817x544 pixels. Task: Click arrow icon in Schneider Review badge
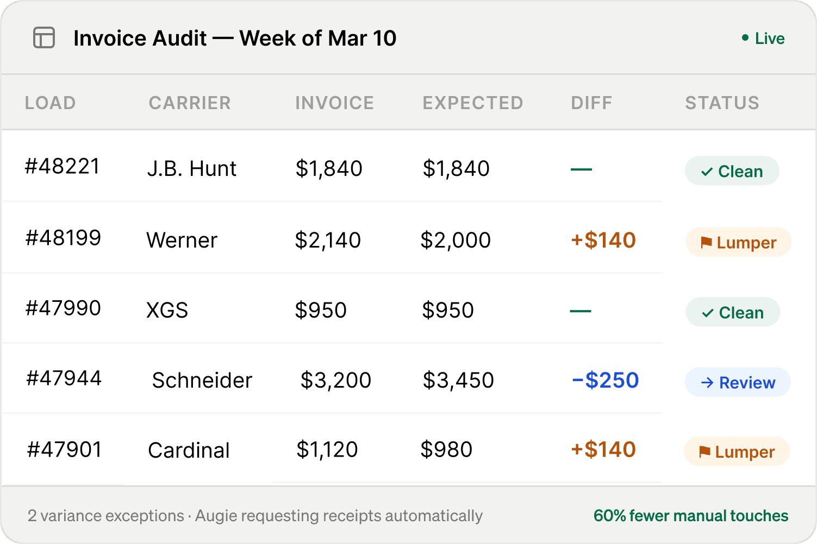click(x=707, y=383)
